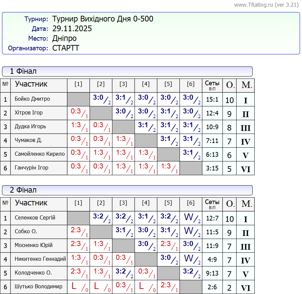
Task: Click the location value Дніпро
Action: pos(64,38)
